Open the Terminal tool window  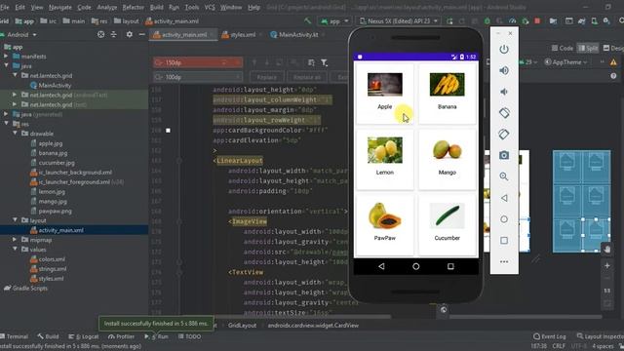(x=15, y=336)
